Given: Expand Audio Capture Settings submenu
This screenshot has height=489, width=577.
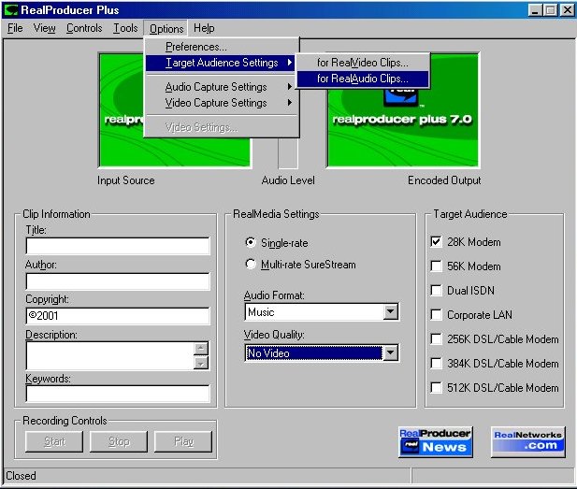Looking at the screenshot, I should click(x=221, y=87).
